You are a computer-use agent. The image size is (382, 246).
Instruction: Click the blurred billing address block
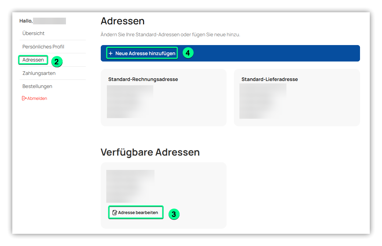130,102
